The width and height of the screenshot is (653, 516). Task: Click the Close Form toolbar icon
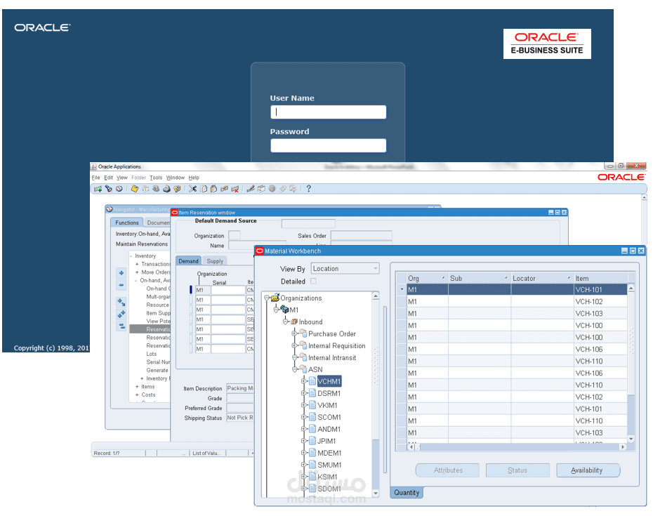tap(178, 189)
